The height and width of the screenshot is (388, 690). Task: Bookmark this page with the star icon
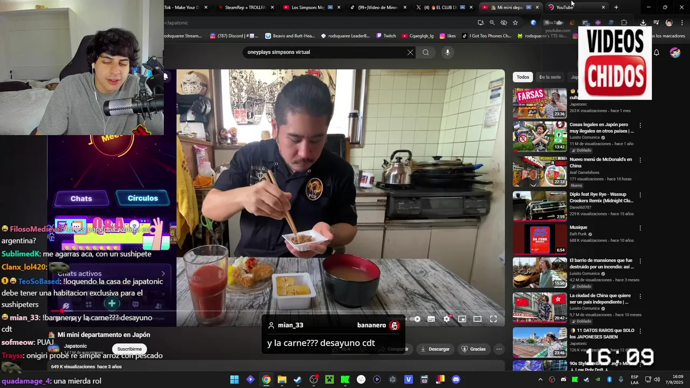515,23
